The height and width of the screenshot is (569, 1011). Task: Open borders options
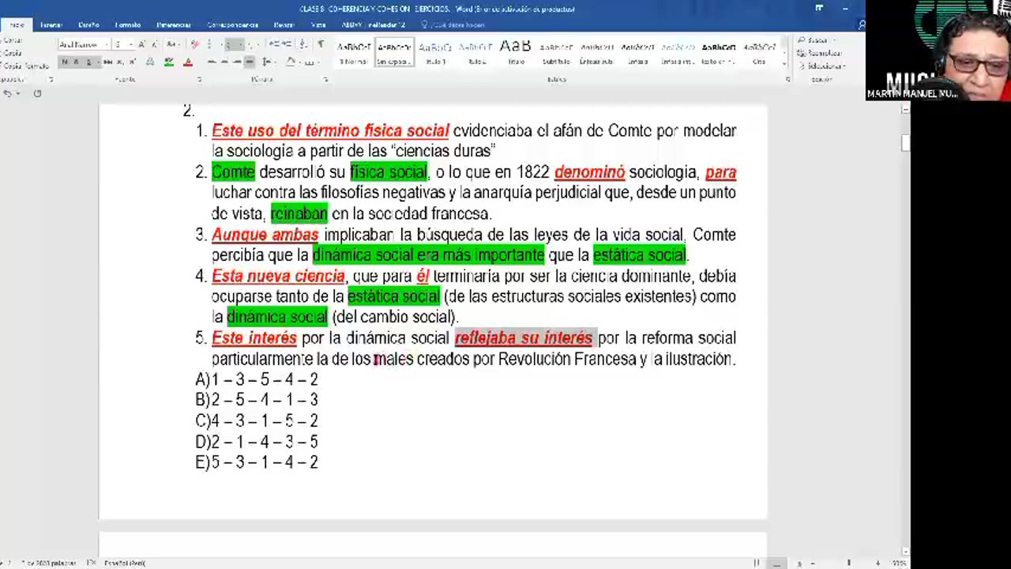pos(310,62)
